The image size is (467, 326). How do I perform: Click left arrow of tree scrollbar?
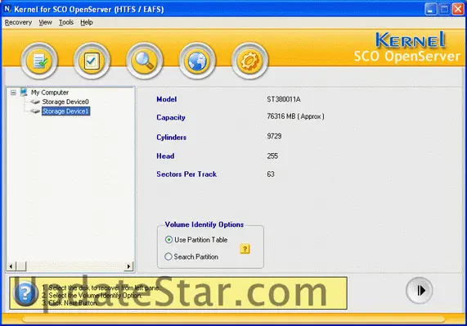click(x=11, y=266)
